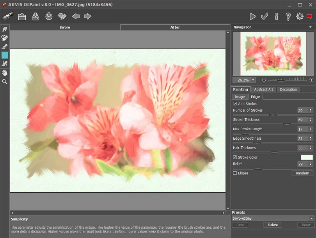This screenshot has width=316, height=238.
Task: Open the zoom percentage dropdown in Navigator
Action: pos(253,80)
